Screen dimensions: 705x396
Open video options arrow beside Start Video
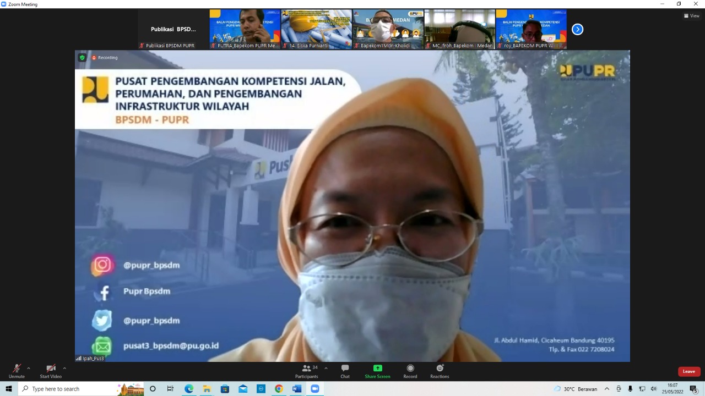[64, 368]
